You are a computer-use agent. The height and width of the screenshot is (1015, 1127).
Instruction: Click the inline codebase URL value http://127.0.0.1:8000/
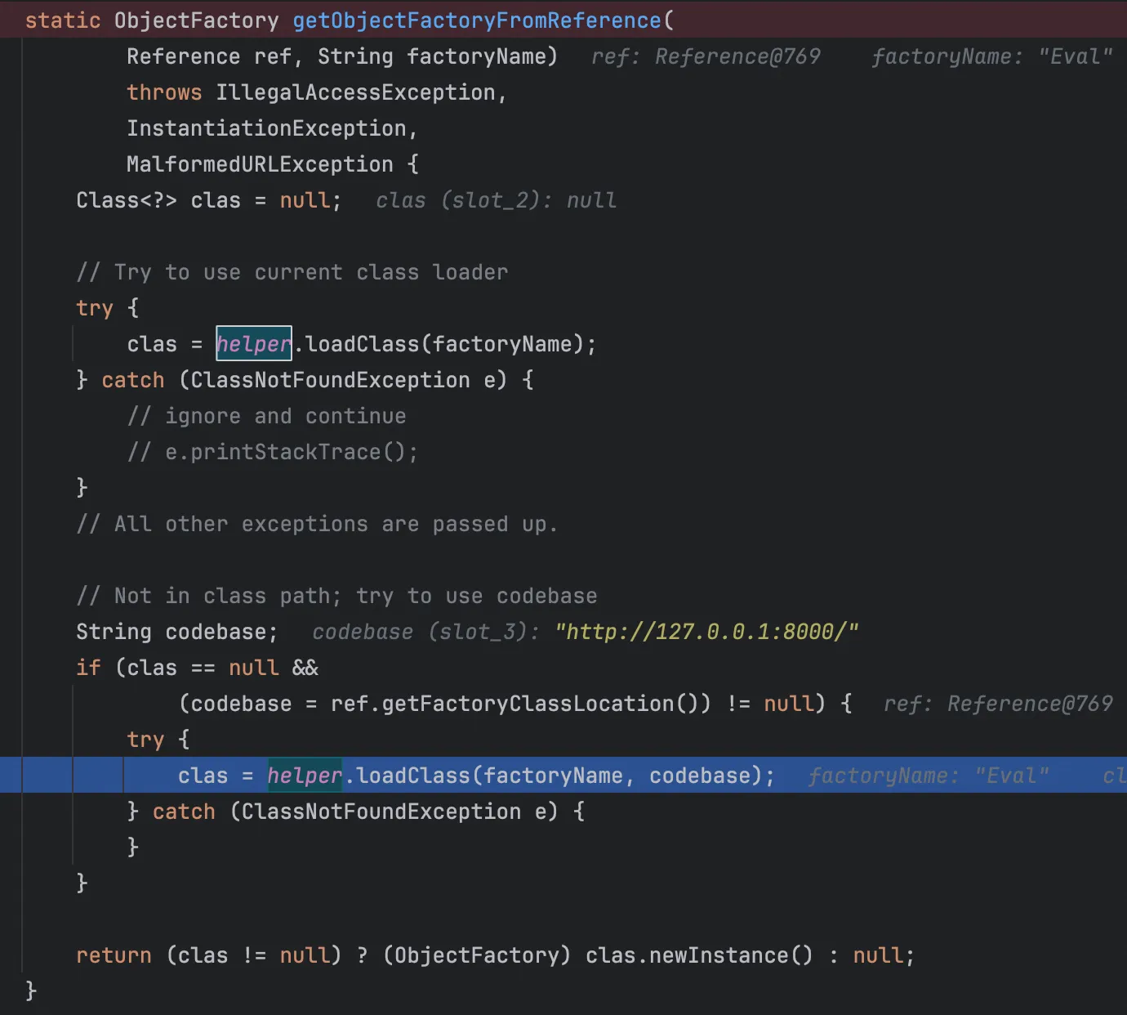(x=706, y=632)
